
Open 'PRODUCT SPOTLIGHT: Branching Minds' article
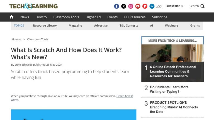pos(174,107)
